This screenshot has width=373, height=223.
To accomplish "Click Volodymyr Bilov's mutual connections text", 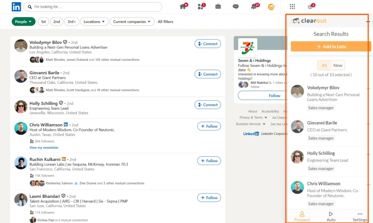I will [x=93, y=60].
